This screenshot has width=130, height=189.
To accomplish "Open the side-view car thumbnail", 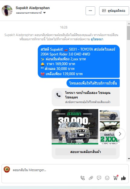I will [x=110, y=115].
